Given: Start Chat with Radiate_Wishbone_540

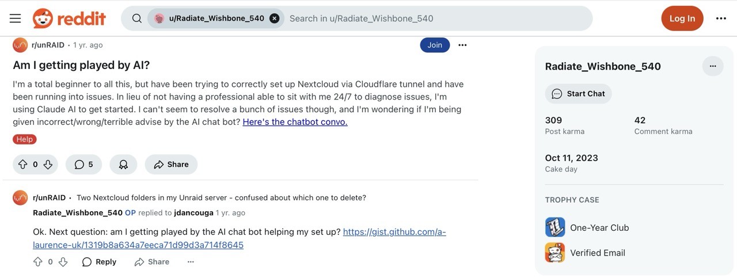Looking at the screenshot, I should (578, 94).
